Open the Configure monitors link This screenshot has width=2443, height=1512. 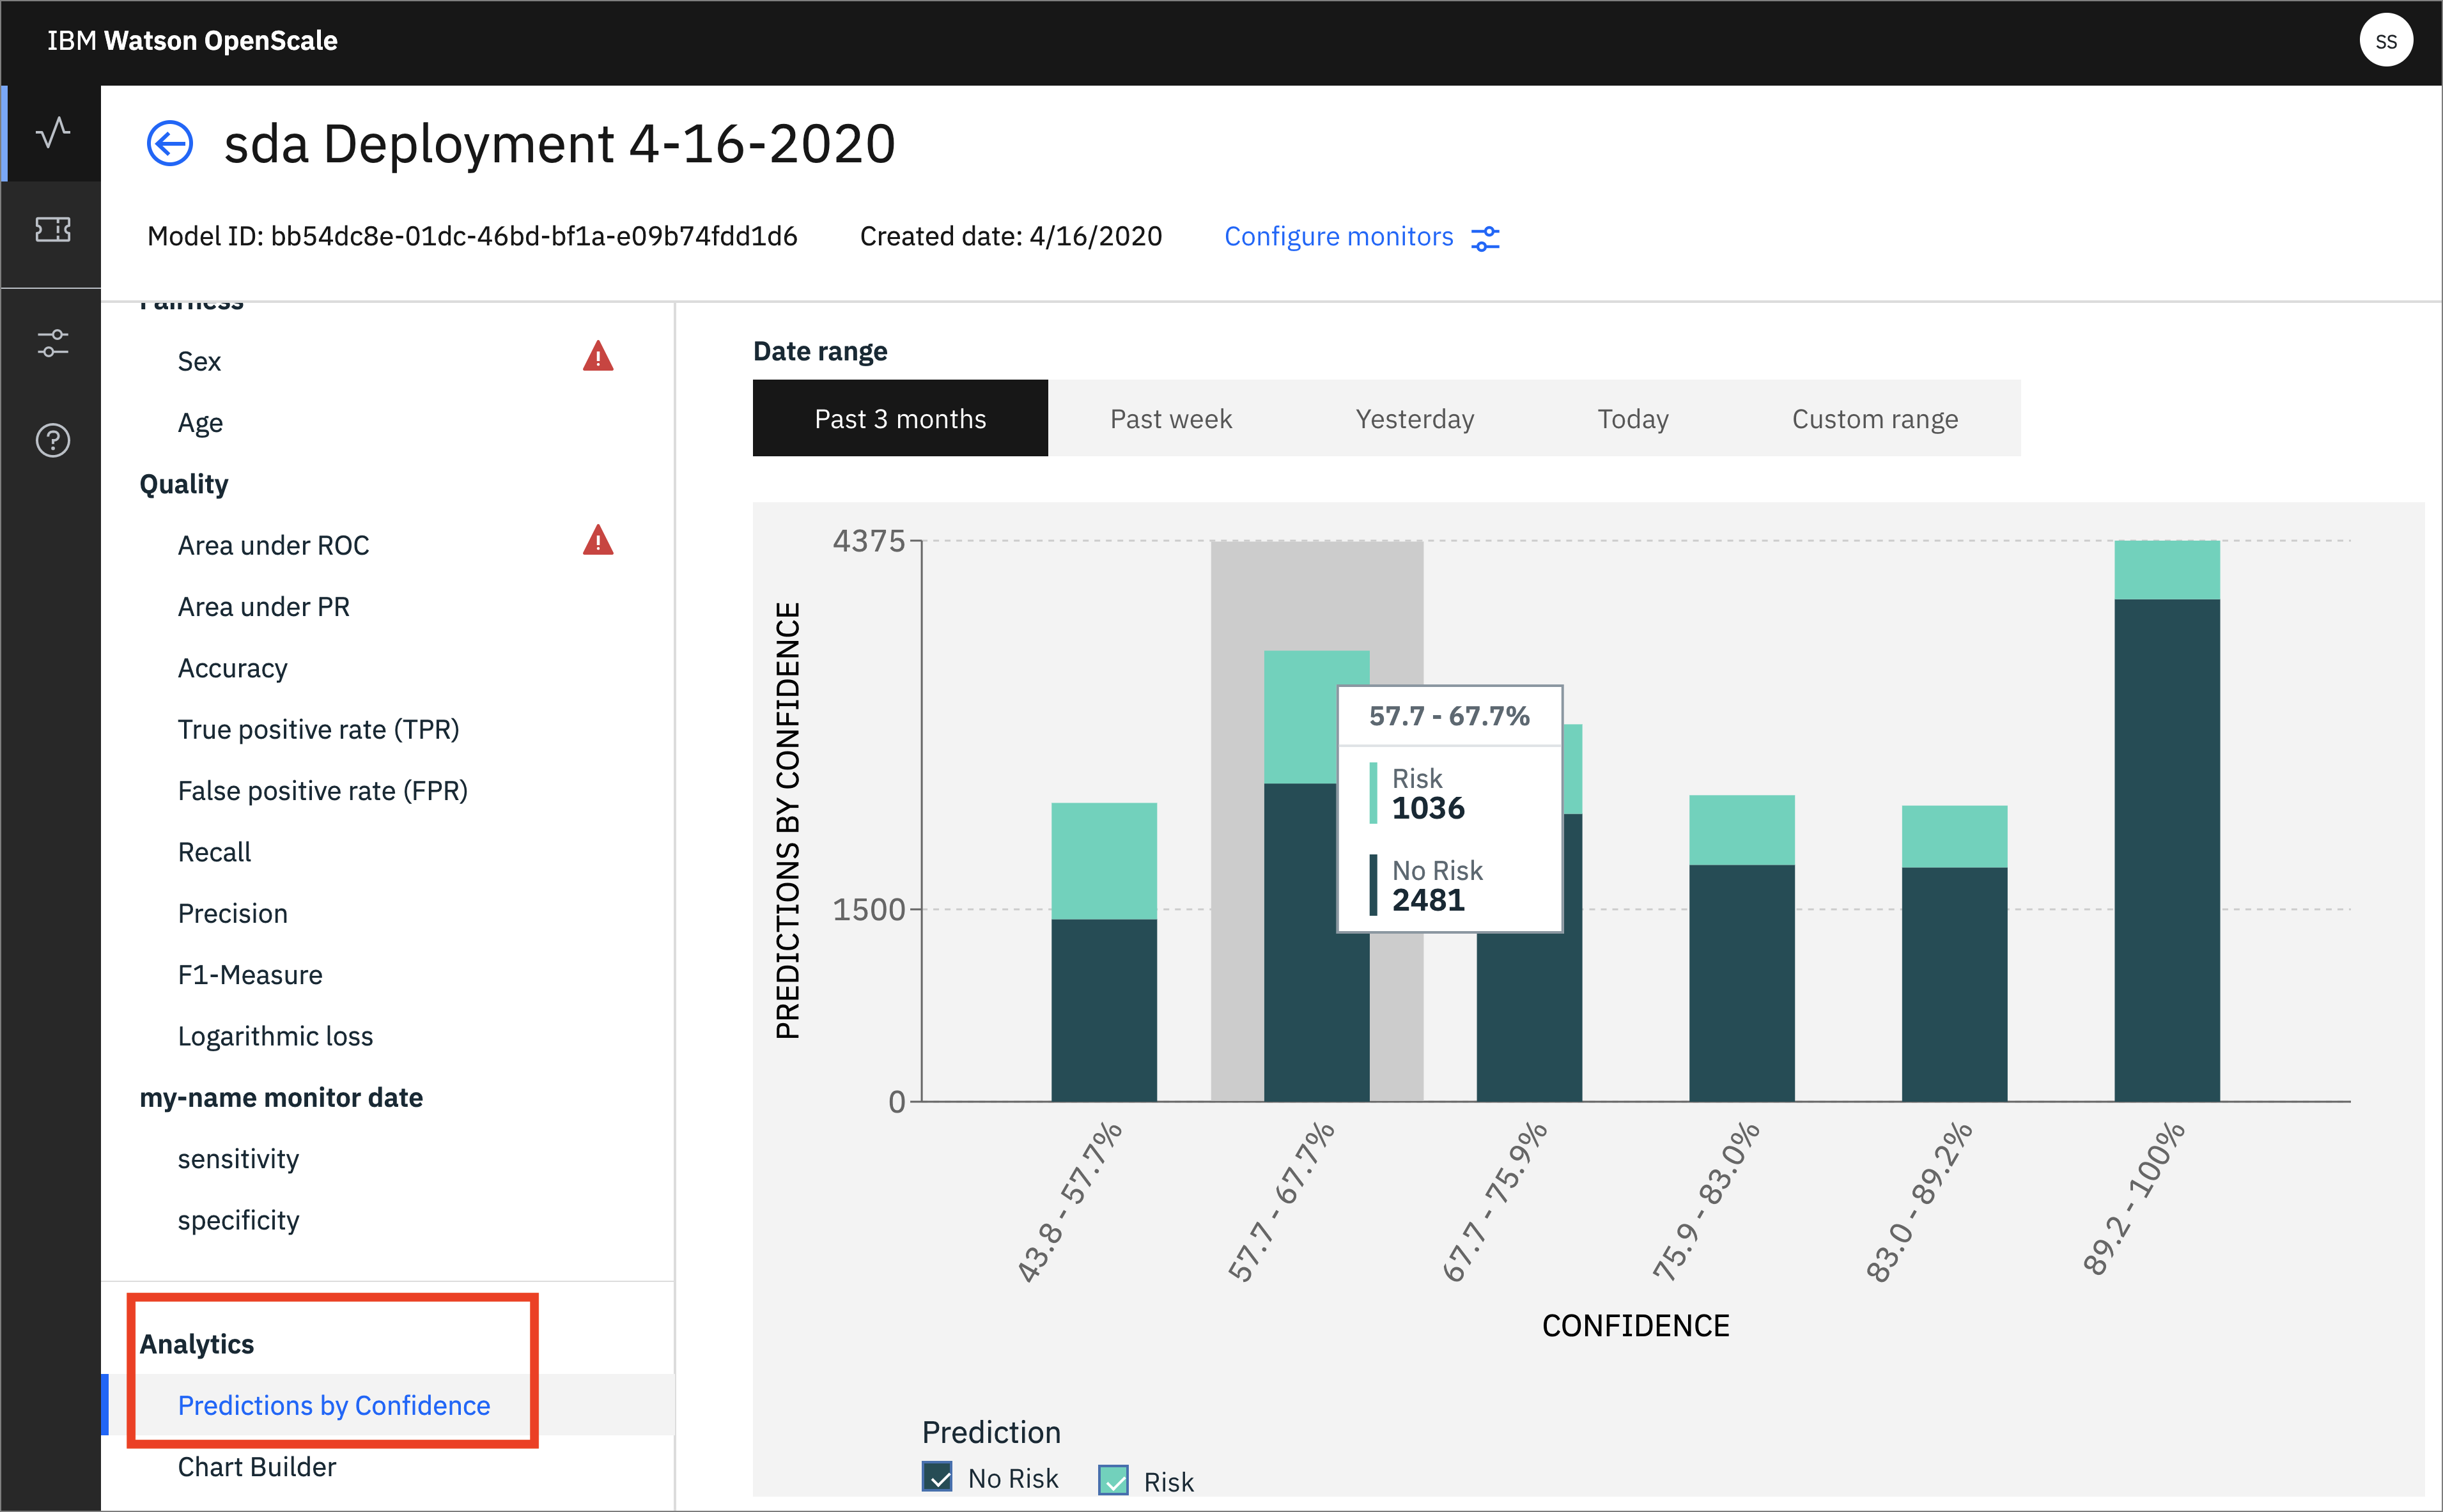1338,237
